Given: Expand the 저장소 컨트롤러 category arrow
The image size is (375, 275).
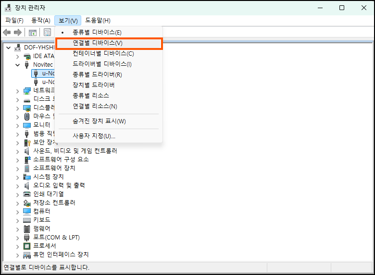Looking at the screenshot, I should [x=18, y=203].
